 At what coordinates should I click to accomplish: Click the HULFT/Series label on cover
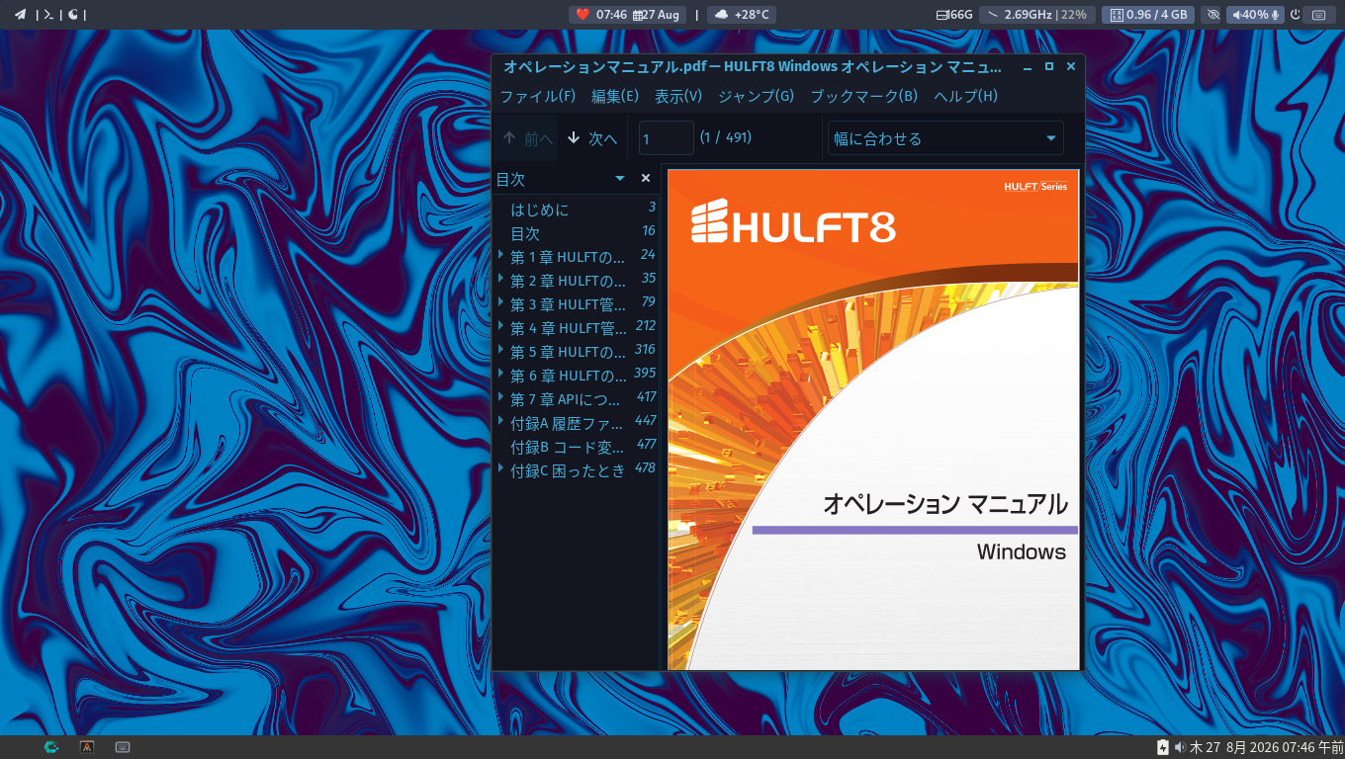(1035, 186)
